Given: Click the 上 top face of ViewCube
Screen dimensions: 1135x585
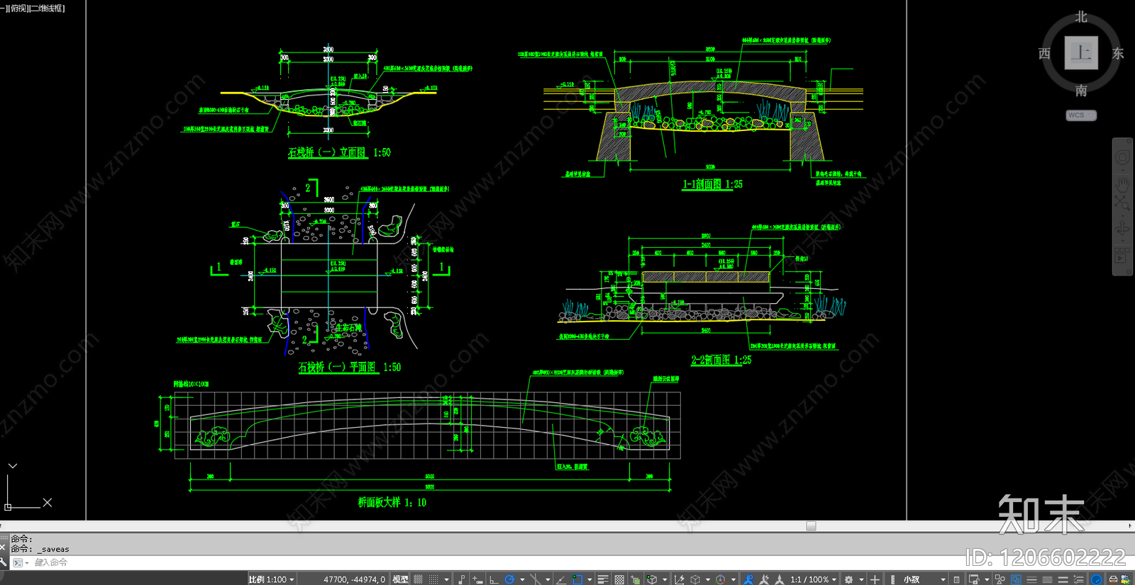Looking at the screenshot, I should point(1081,53).
